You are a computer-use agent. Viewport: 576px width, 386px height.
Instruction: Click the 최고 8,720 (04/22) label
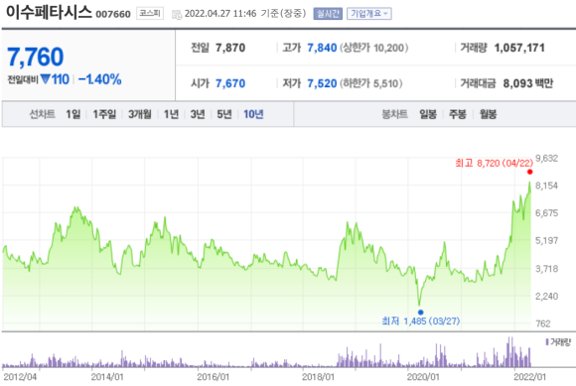pyautogui.click(x=494, y=163)
